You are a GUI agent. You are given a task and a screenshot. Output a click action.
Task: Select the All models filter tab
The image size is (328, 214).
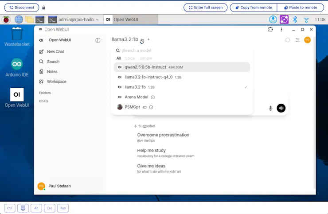point(119,58)
